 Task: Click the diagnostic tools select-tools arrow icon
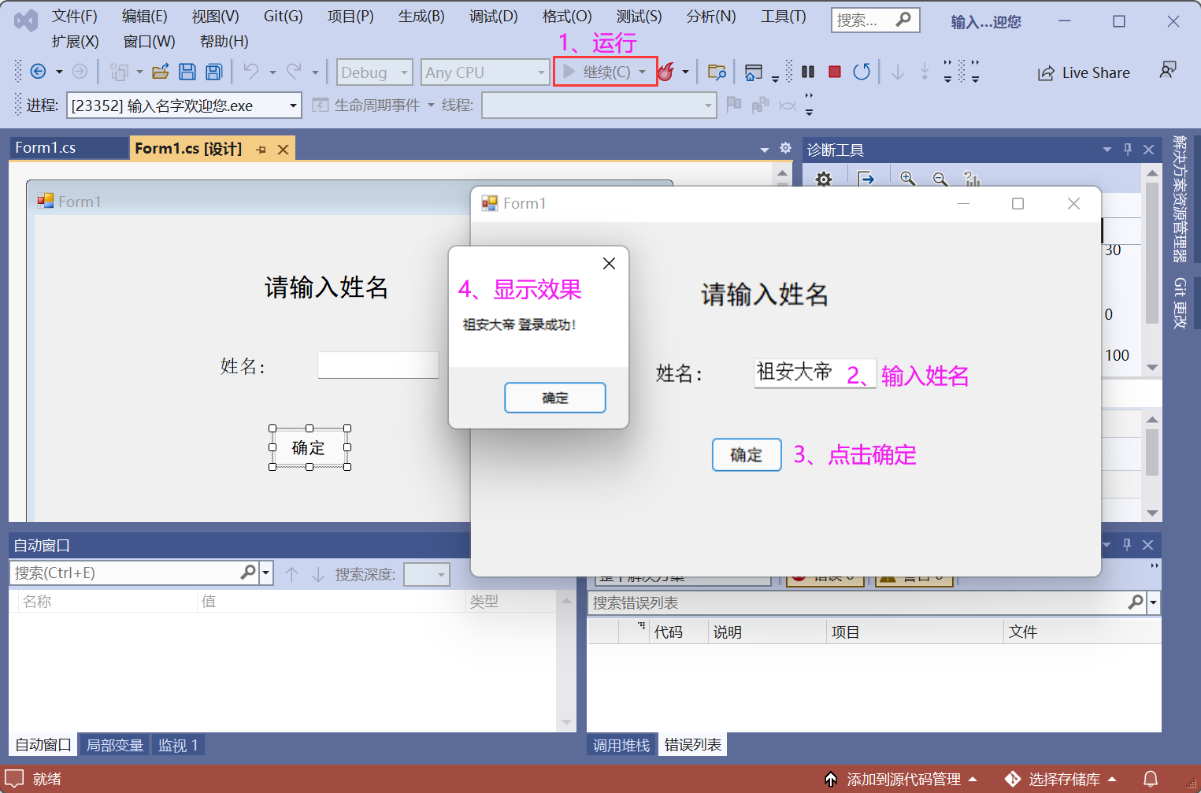click(866, 179)
